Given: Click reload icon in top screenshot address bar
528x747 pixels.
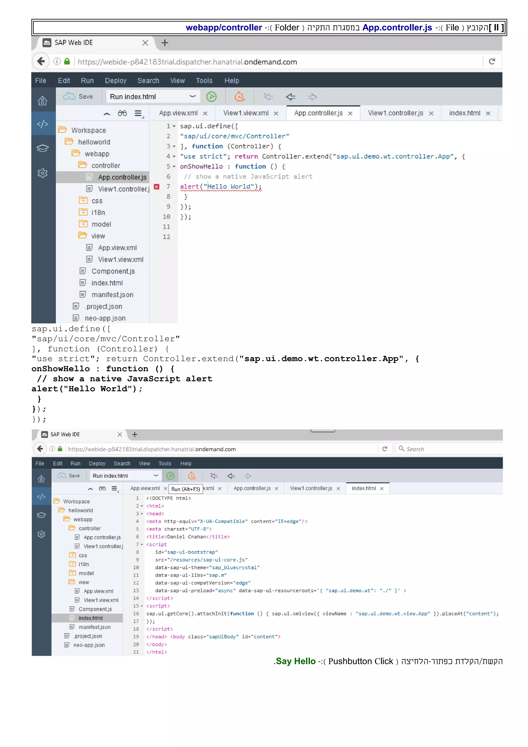Looking at the screenshot, I should [492, 61].
